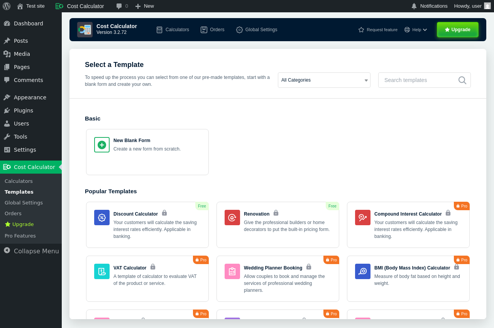
Task: Click the Dashboard sidebar icon
Action: (7, 23)
